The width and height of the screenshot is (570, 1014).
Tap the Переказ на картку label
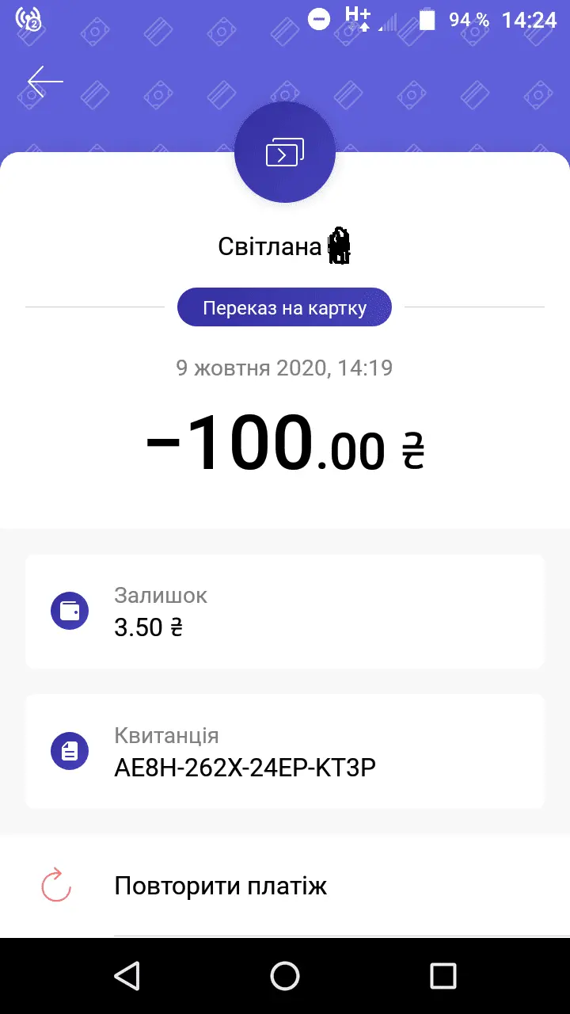(285, 307)
